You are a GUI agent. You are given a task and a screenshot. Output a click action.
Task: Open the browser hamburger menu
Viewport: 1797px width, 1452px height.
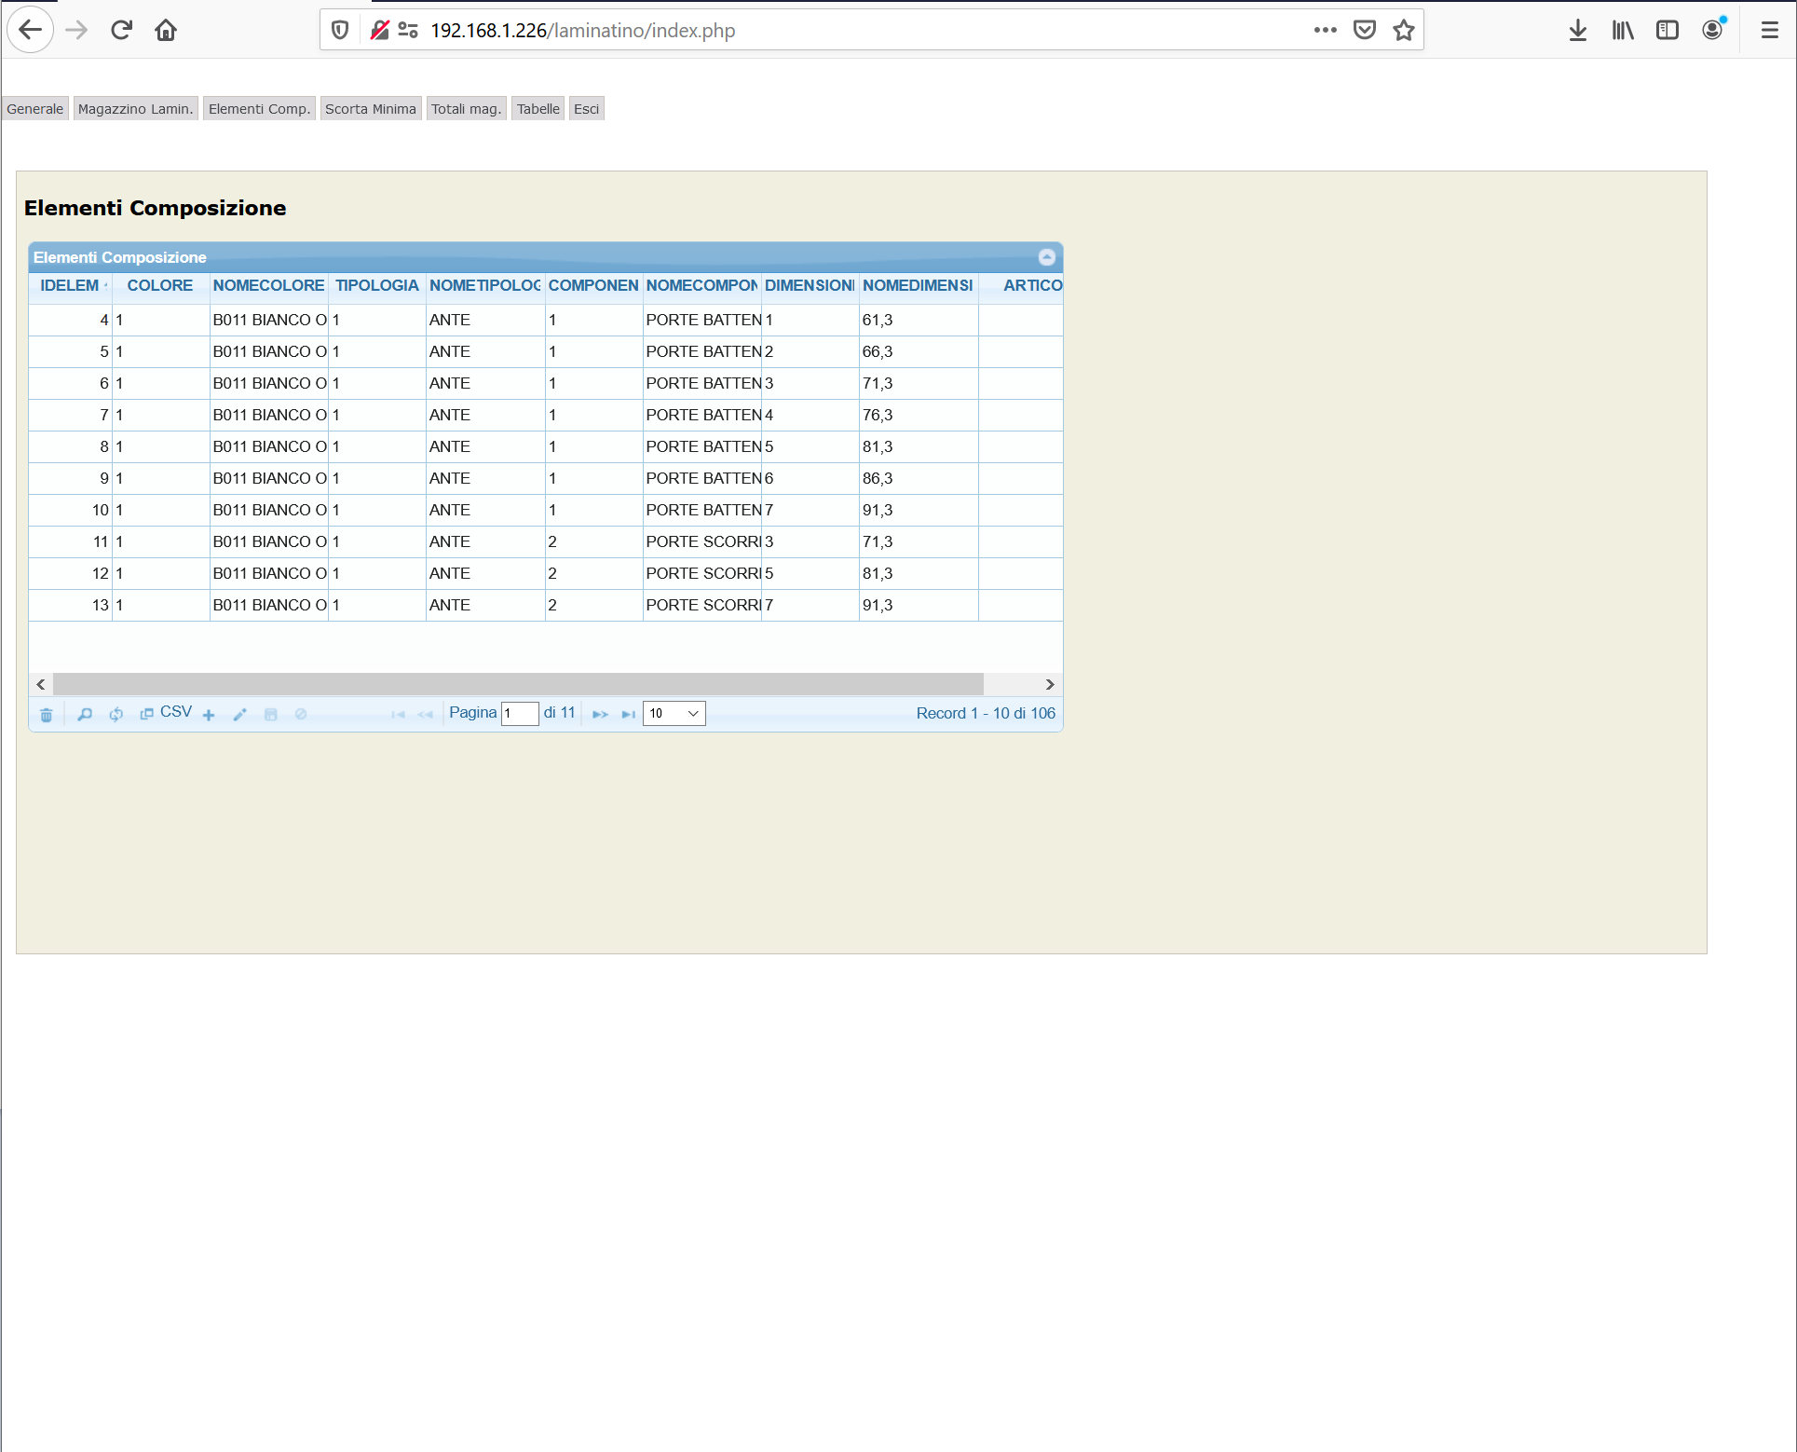pos(1769,31)
